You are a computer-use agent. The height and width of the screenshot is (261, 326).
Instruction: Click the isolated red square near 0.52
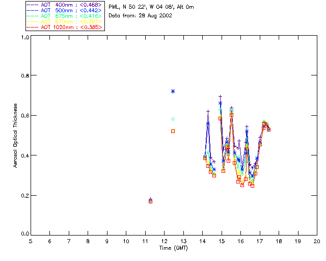[173, 131]
